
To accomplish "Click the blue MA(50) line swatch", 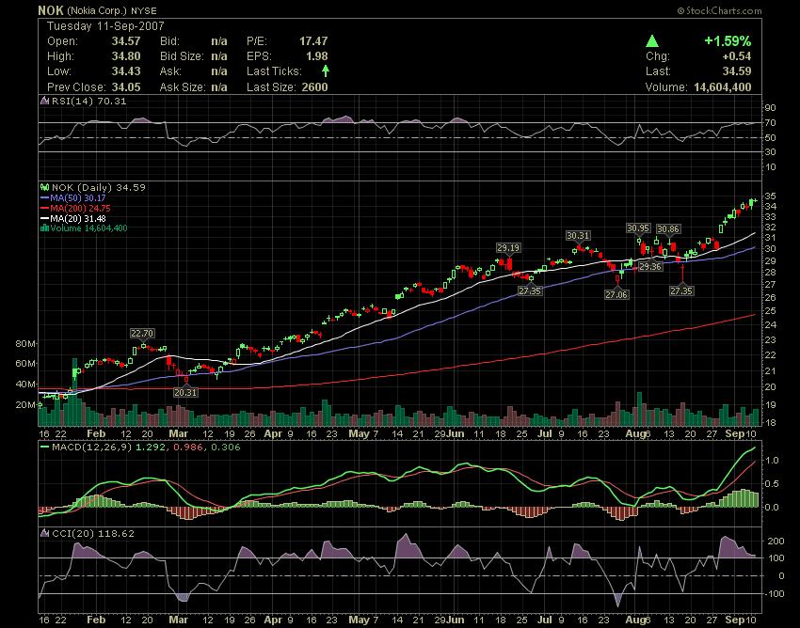I will pos(45,197).
